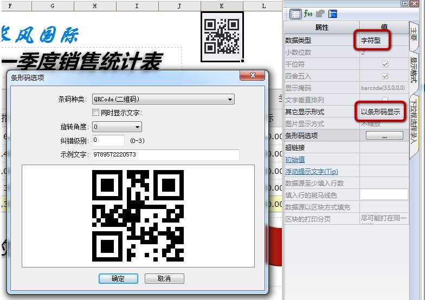
Task: Click the QR code preview in the dialog
Action: tap(138, 216)
